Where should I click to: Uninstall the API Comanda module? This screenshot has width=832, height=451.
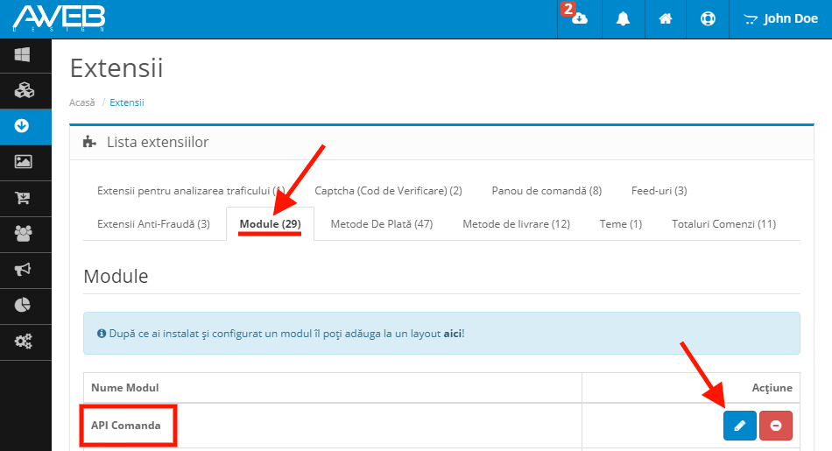(x=776, y=426)
